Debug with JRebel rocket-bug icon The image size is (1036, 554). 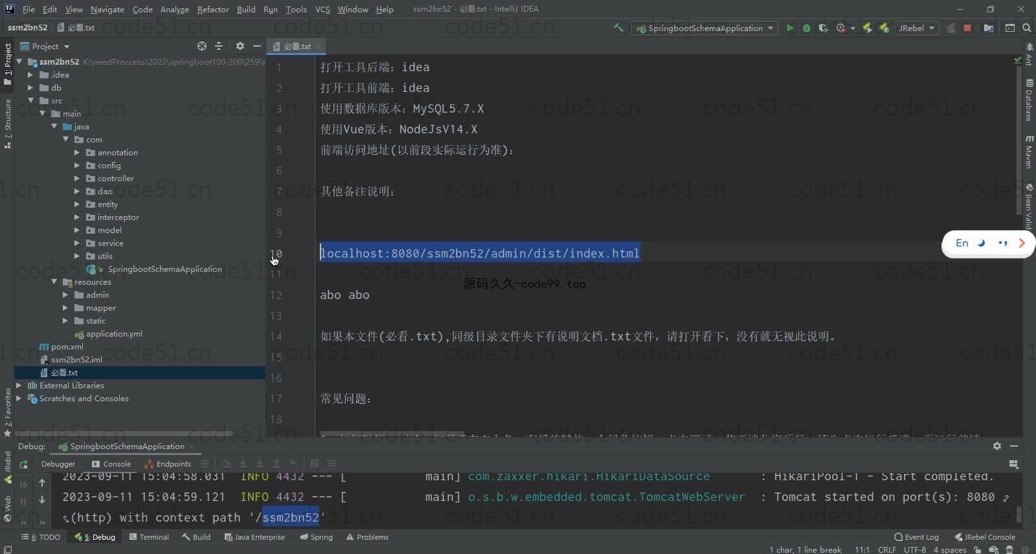tap(884, 28)
